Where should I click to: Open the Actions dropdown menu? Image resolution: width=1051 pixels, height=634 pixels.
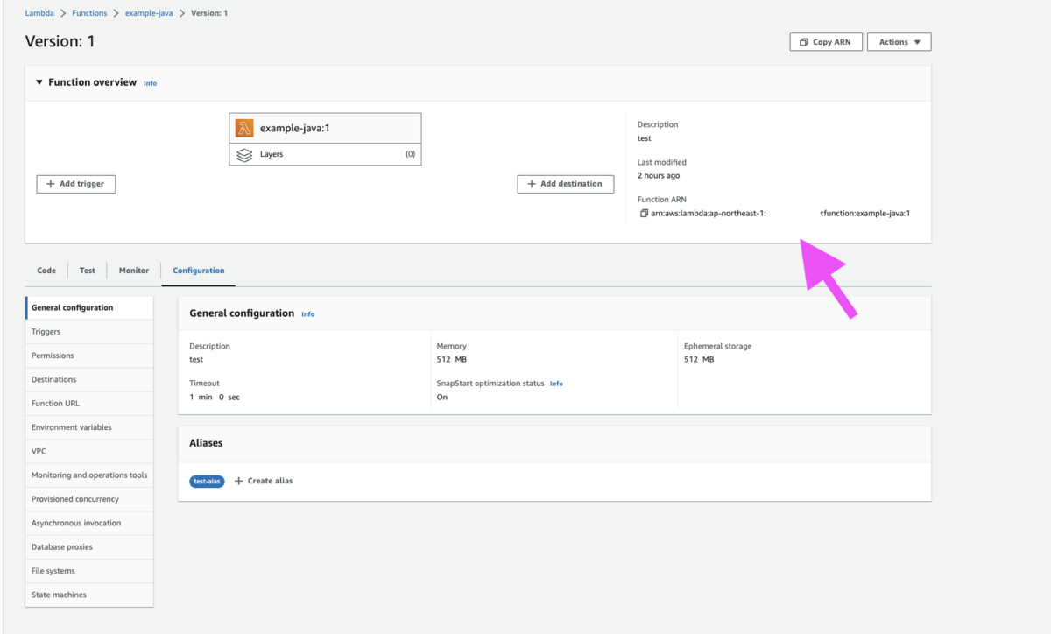899,41
